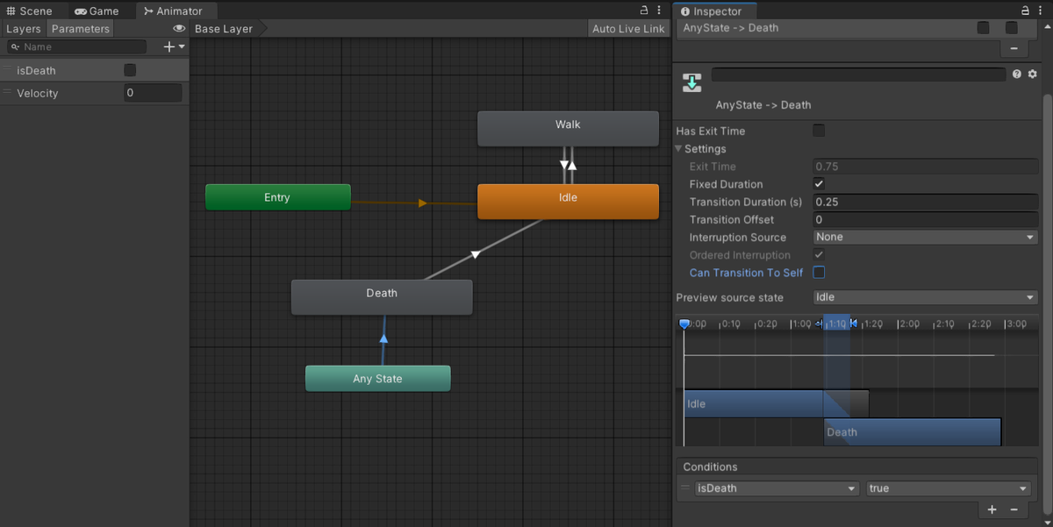Image resolution: width=1053 pixels, height=527 pixels.
Task: Open the Preview source state dropdown
Action: (x=926, y=297)
